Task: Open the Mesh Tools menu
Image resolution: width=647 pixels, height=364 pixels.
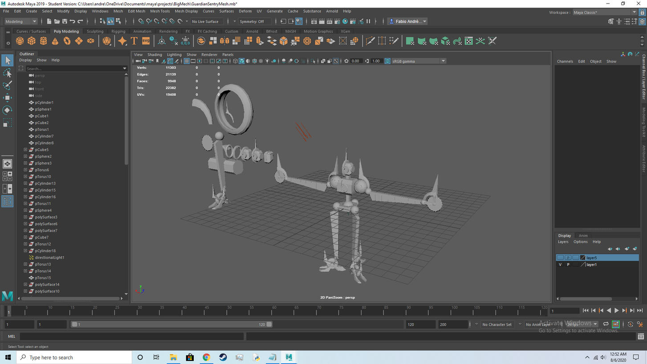Action: [159, 11]
